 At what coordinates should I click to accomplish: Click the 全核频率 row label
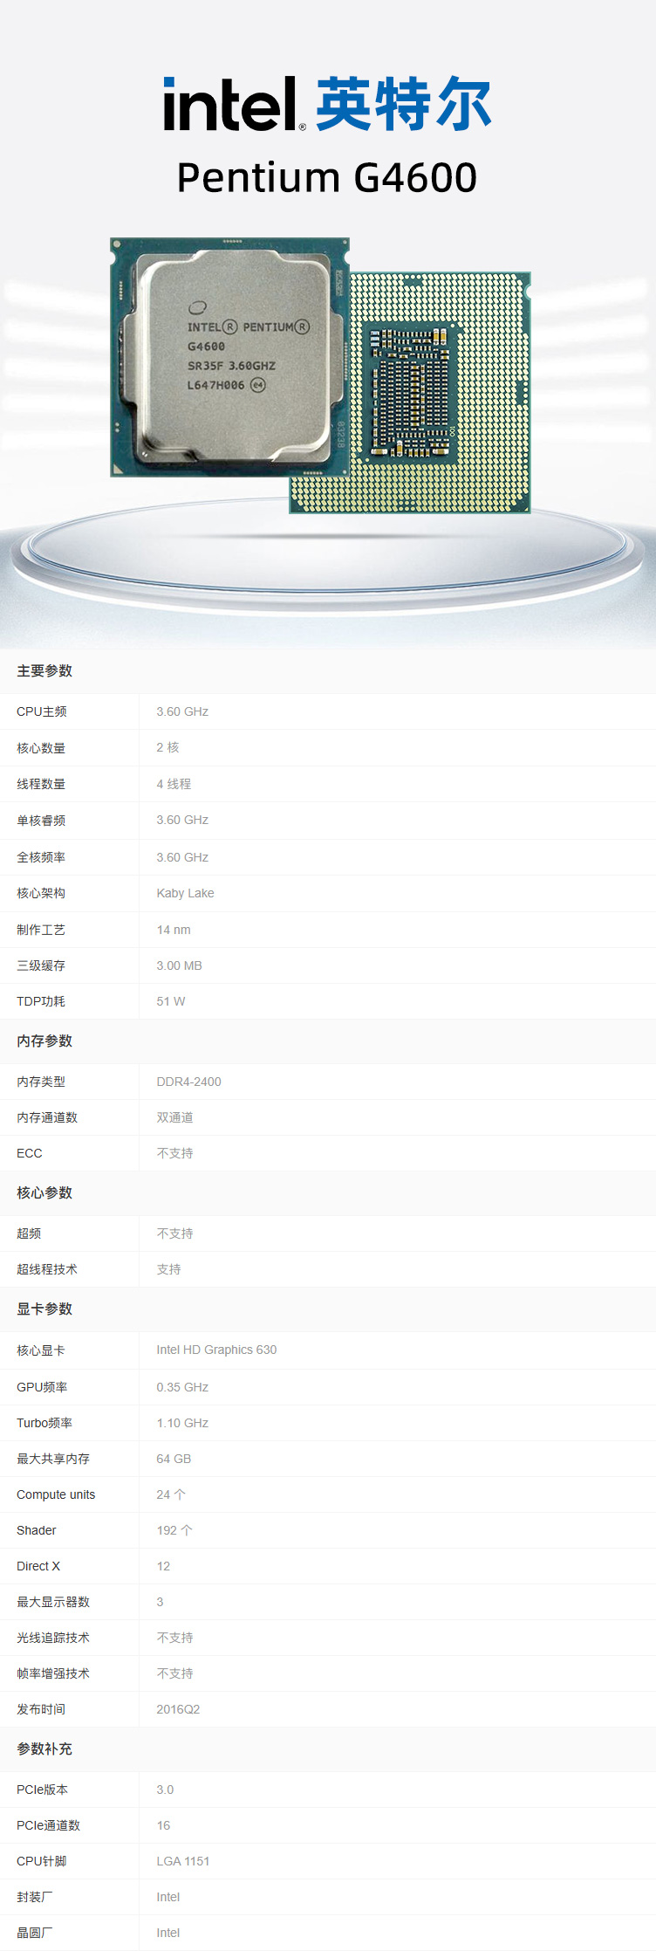[x=41, y=857]
